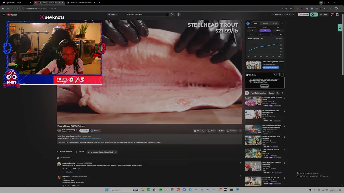
Task: Open the Videolytics Tools dropdown
Action: [276, 75]
